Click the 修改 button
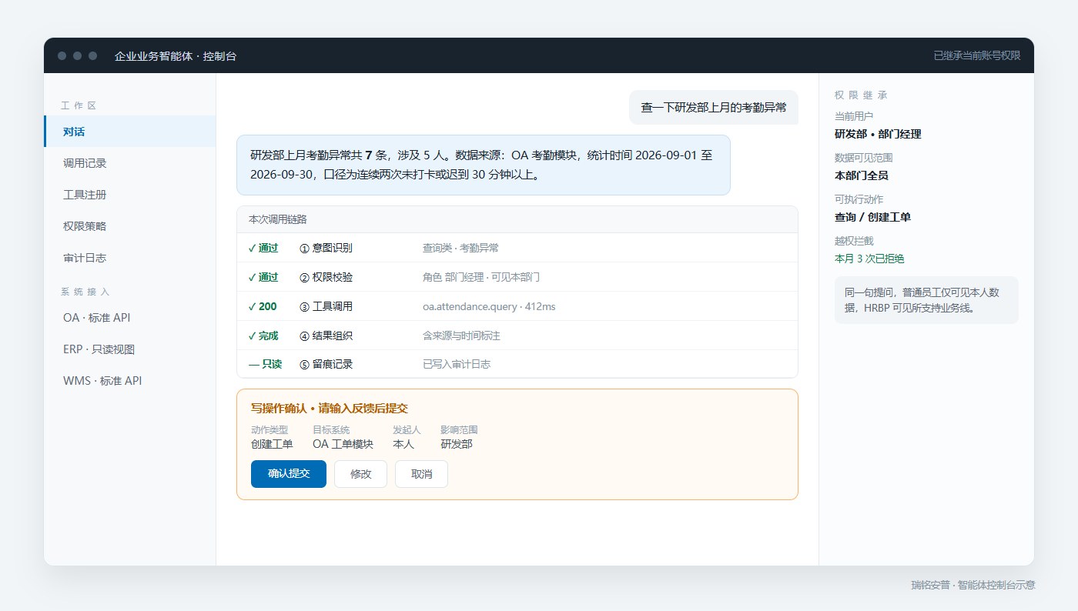The width and height of the screenshot is (1078, 611). point(360,474)
